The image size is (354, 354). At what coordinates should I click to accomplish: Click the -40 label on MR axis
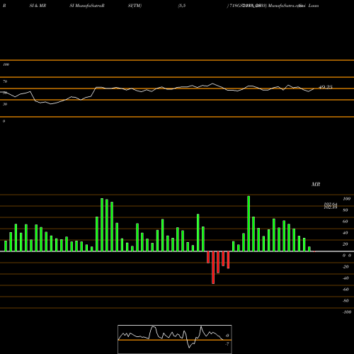(x=346, y=278)
